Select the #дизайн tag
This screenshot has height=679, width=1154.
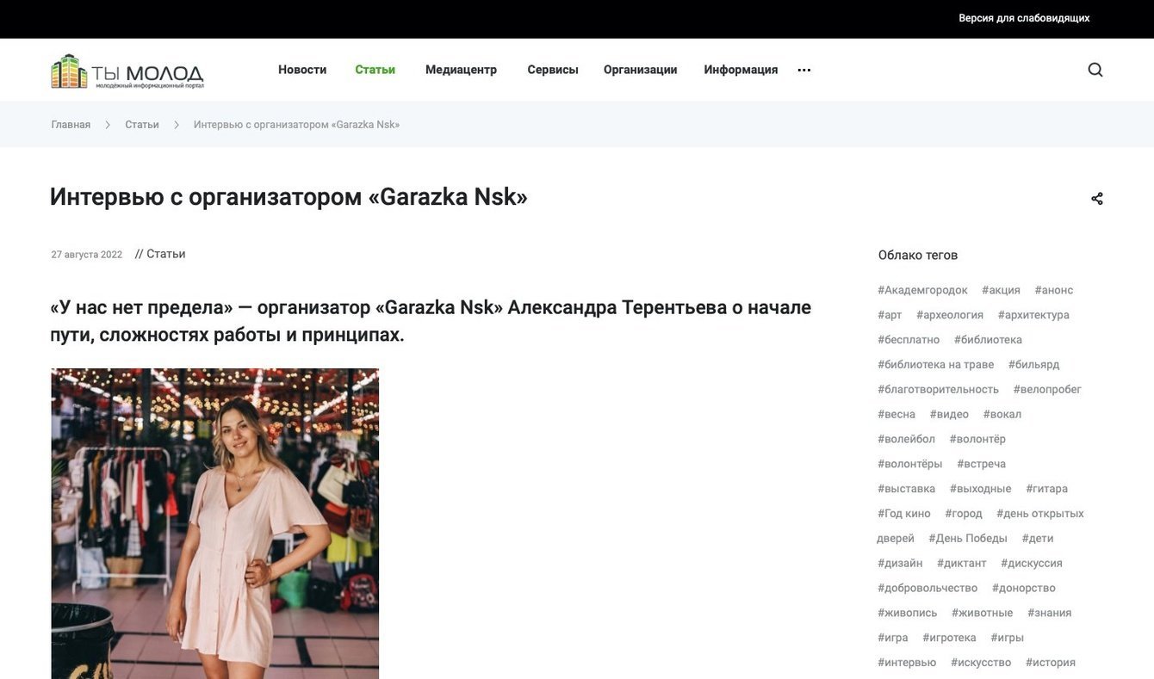click(x=900, y=565)
